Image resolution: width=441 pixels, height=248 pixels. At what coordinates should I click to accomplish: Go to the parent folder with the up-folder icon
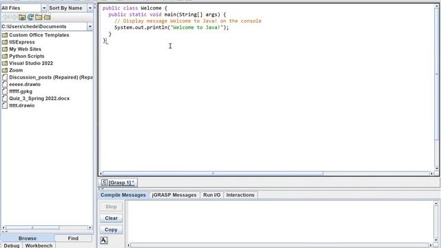click(x=22, y=17)
